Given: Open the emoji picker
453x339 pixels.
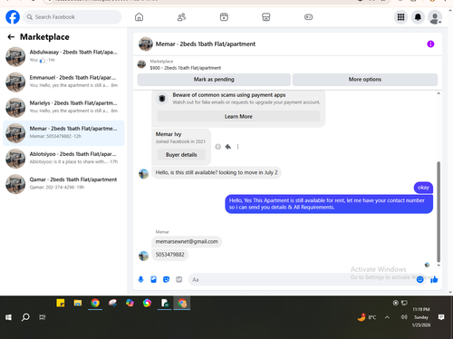Looking at the screenshot, I should (x=419, y=279).
